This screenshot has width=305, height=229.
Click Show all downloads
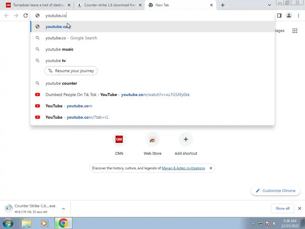click(x=282, y=208)
